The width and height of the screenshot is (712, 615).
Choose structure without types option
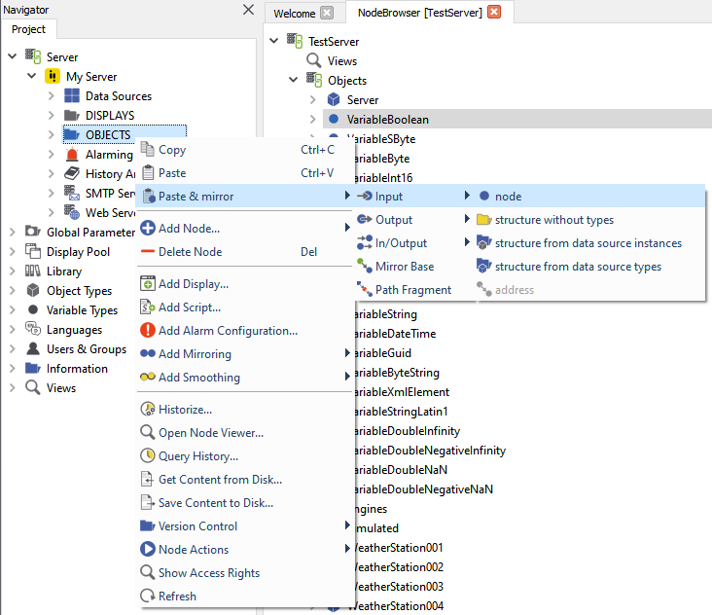tap(589, 219)
